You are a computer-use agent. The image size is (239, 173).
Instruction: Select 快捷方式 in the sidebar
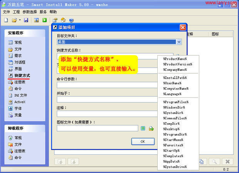tap(19, 76)
